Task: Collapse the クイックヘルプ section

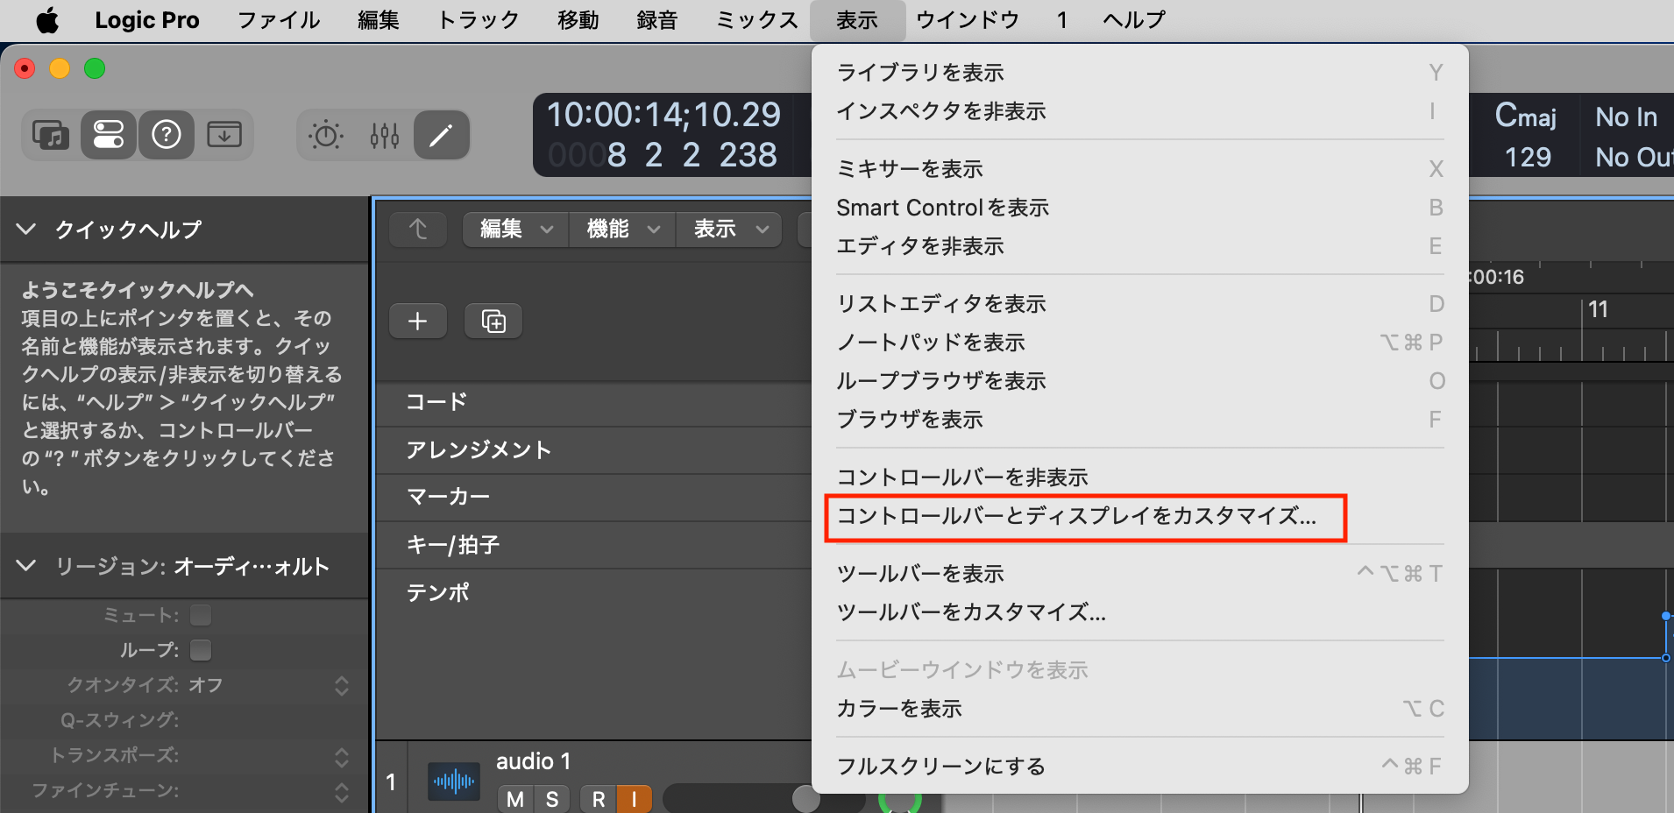Action: [26, 230]
